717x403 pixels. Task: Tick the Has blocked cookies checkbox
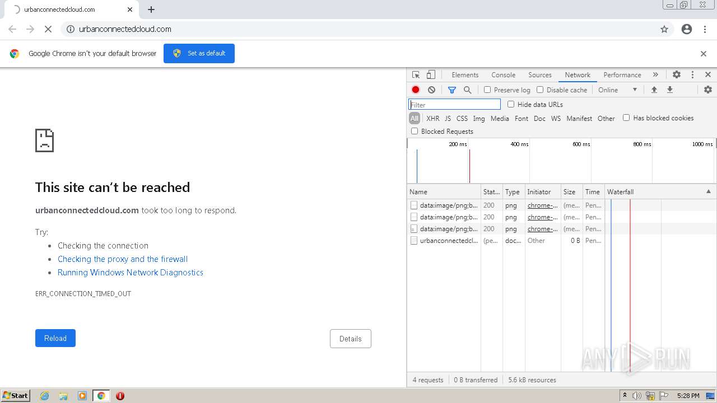coord(626,118)
